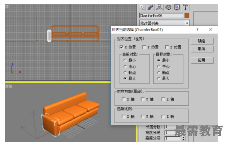Screen dimensions: 225x144
Task: Select 最大 under 当前对象
Action: (125, 79)
